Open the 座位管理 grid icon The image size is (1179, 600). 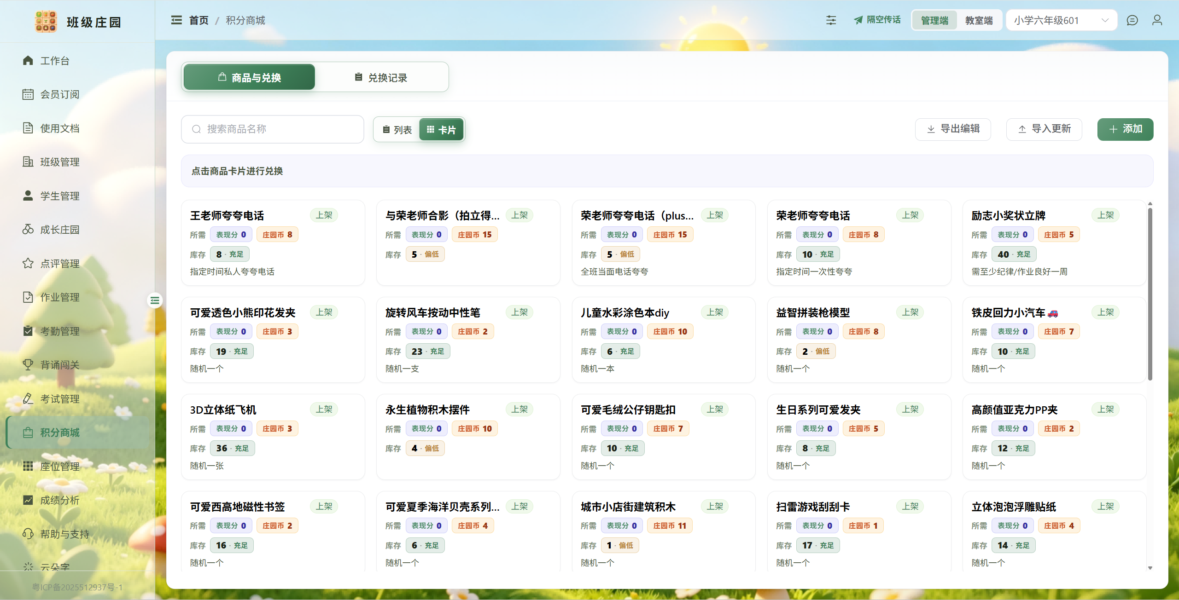click(28, 466)
